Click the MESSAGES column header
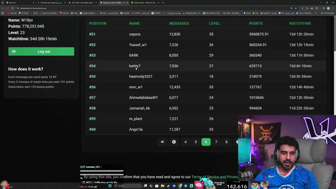This screenshot has width=336, height=189. click(179, 23)
